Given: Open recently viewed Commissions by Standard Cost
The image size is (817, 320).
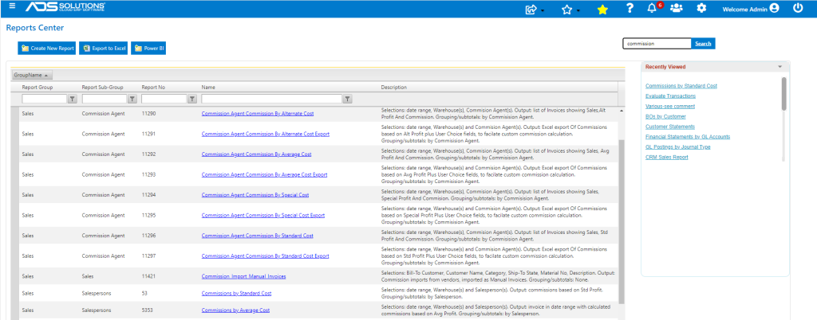Looking at the screenshot, I should [681, 86].
